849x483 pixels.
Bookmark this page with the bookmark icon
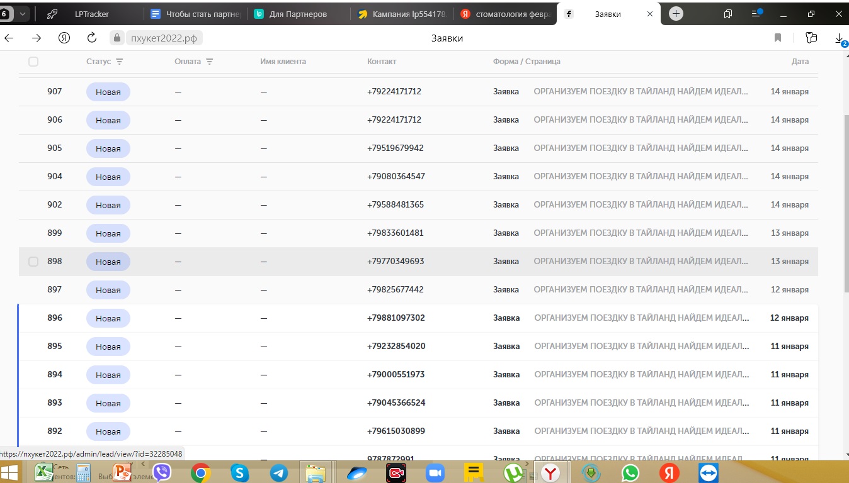pyautogui.click(x=778, y=38)
